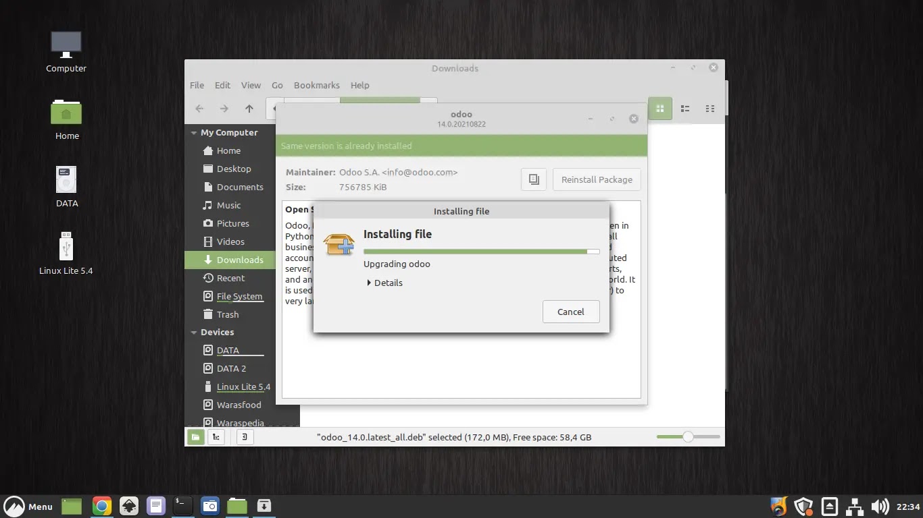Go up to parent folder
This screenshot has width=923, height=518.
point(249,109)
